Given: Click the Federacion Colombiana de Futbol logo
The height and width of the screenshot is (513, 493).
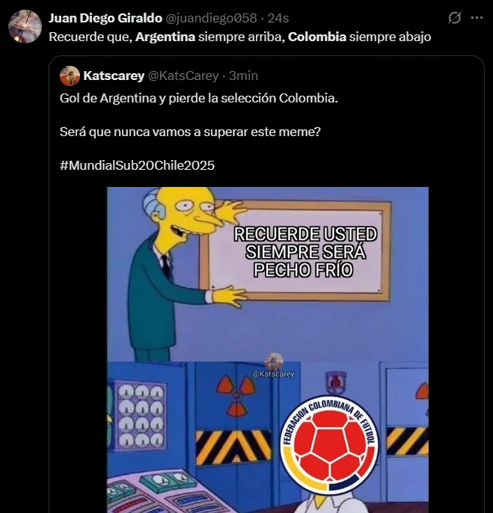Looking at the screenshot, I should click(329, 444).
